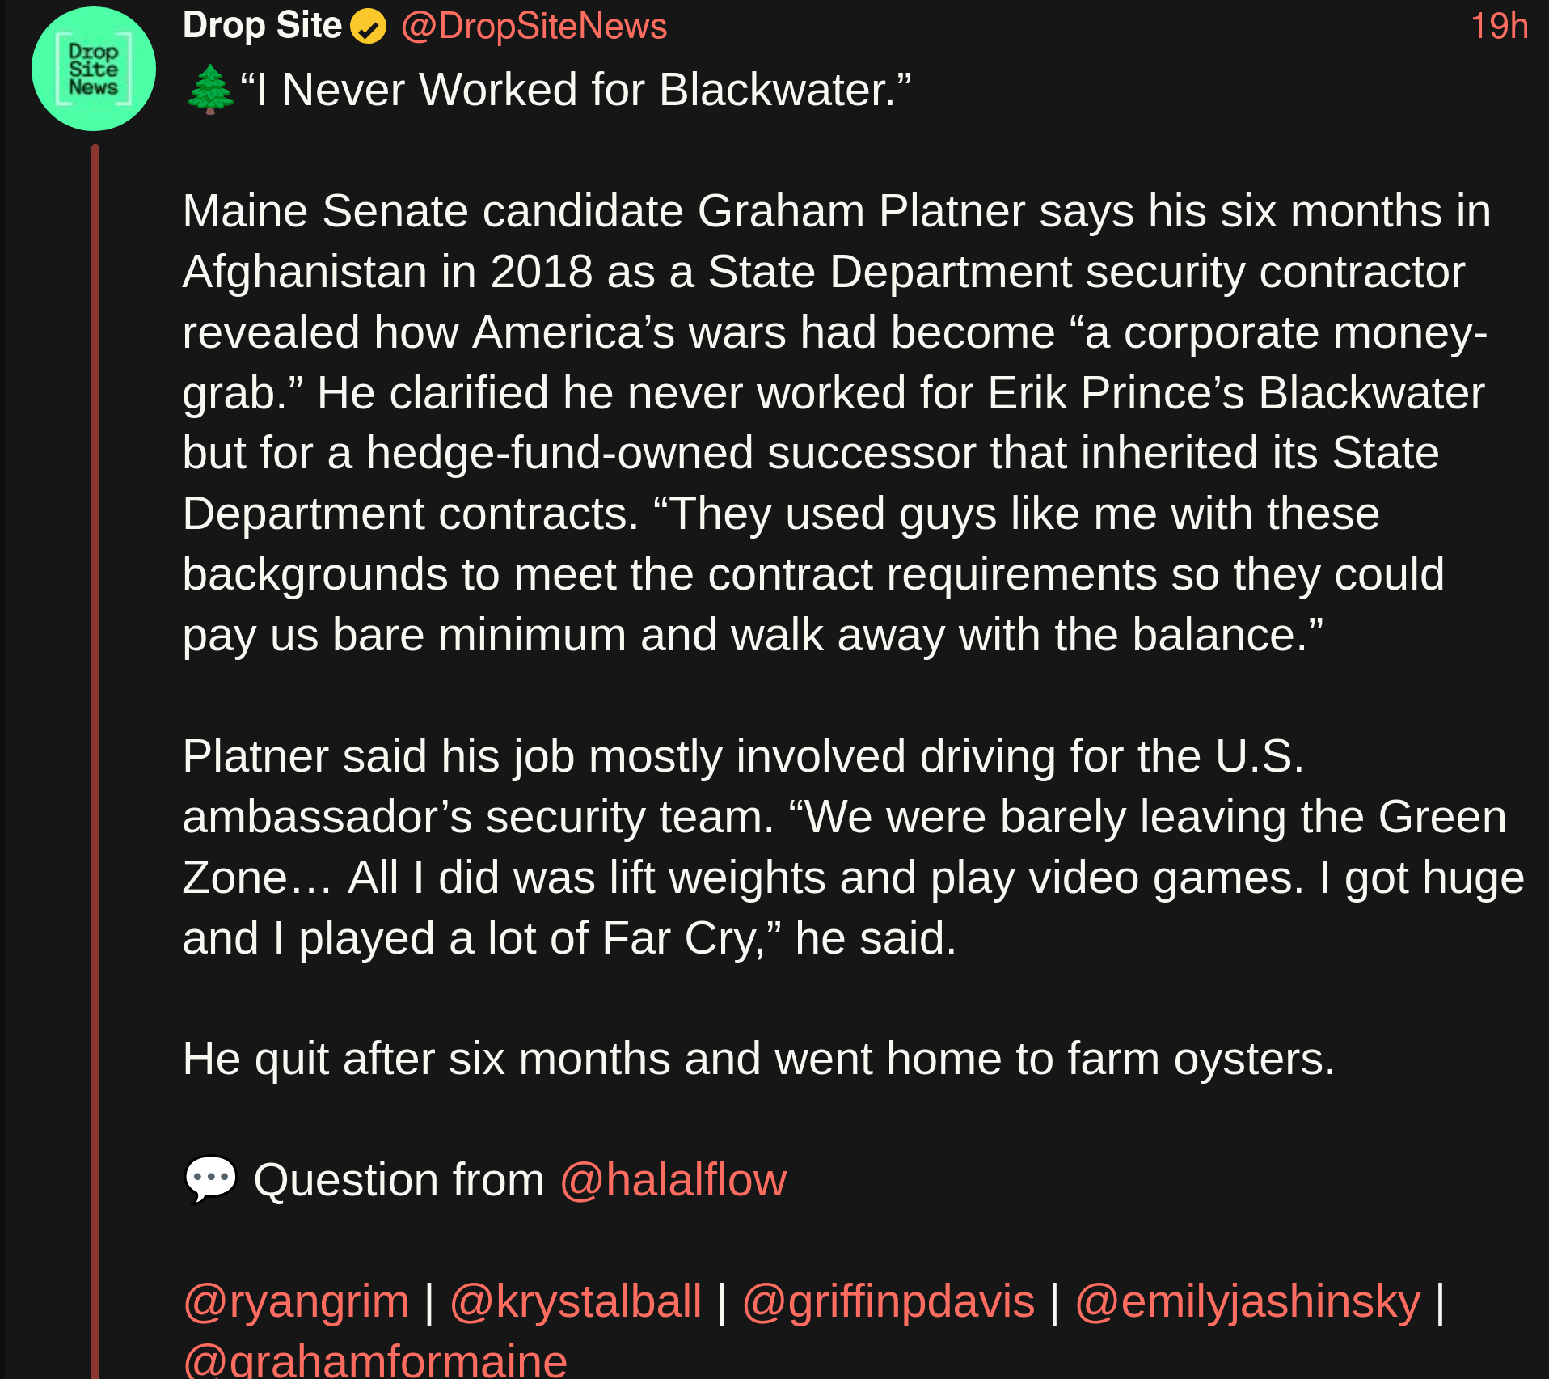Go to @ryangrim's profile
Screen dimensions: 1549x1379
pos(296,1301)
